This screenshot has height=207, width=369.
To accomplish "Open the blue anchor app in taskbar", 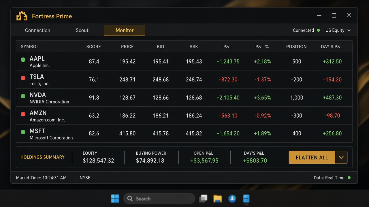I will point(232,198).
